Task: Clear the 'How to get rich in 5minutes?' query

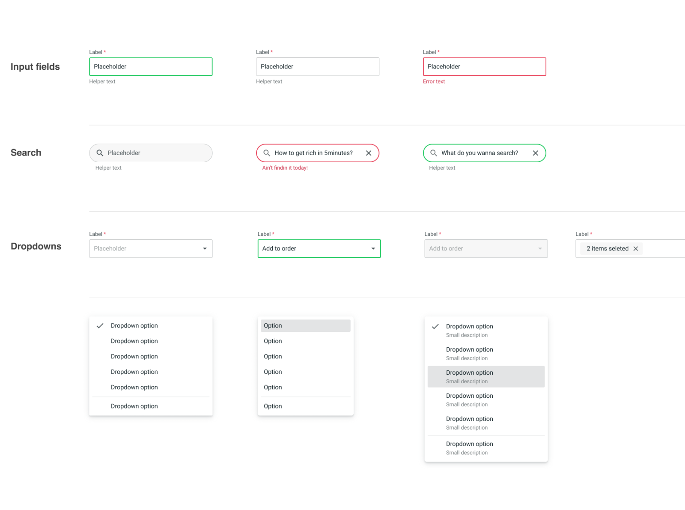Action: (369, 153)
